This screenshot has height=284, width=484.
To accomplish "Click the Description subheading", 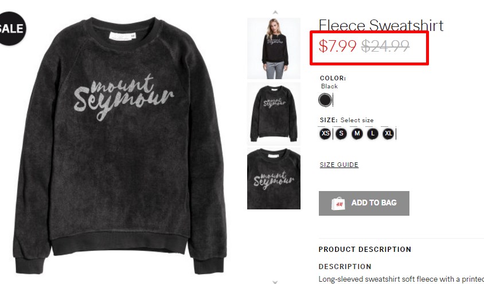I will coord(345,266).
